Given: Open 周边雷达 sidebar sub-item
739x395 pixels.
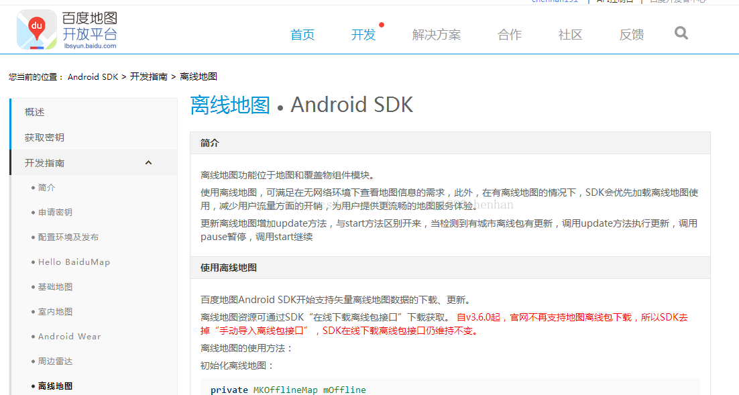Looking at the screenshot, I should [x=55, y=361].
